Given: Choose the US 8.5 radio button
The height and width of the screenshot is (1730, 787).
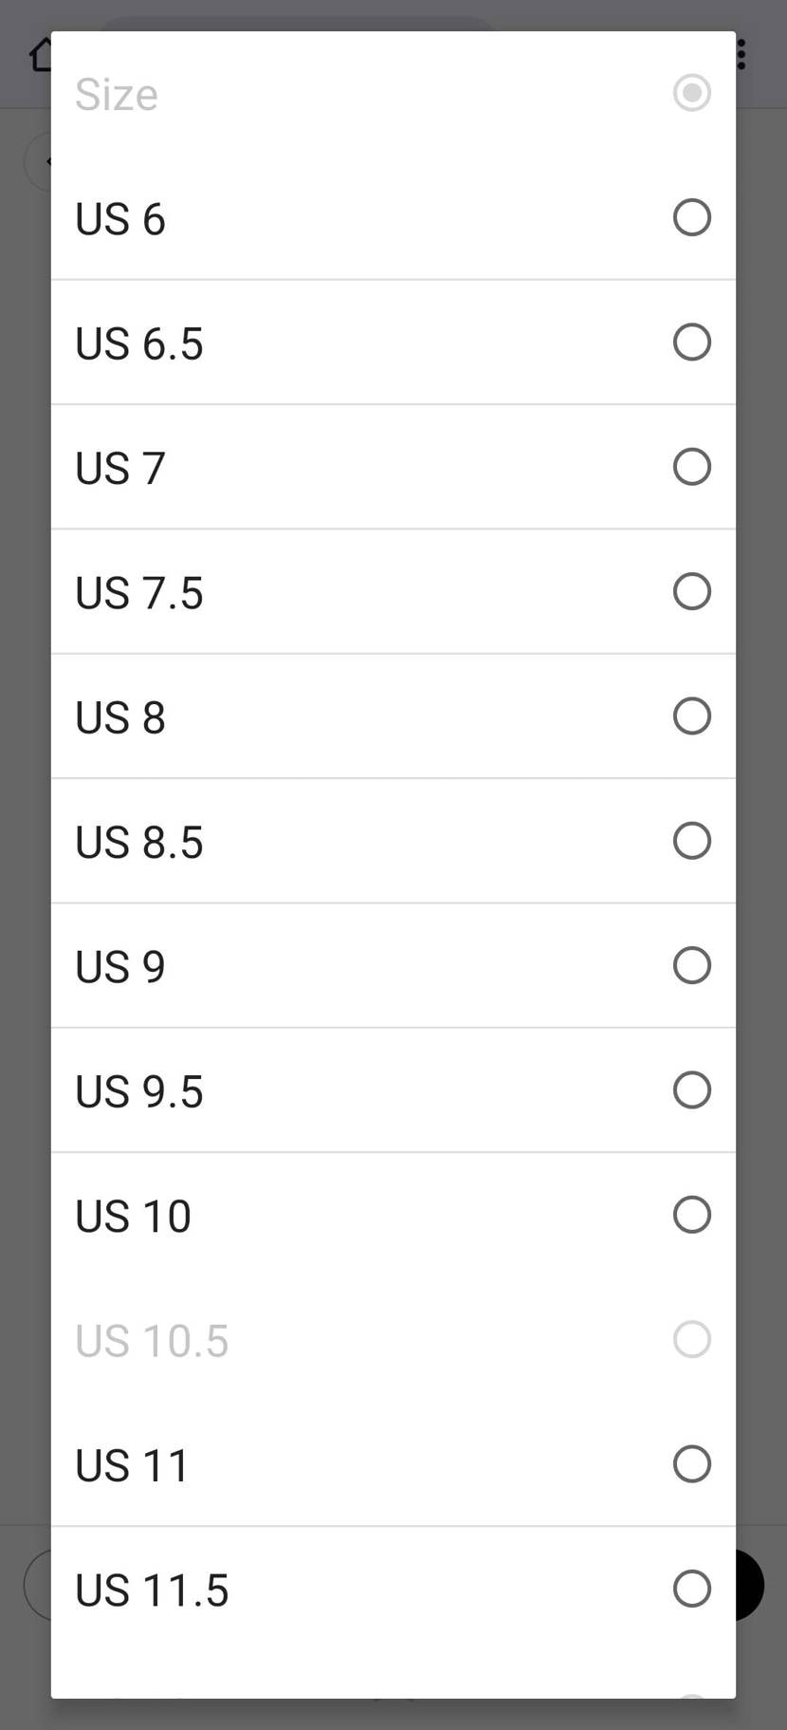Looking at the screenshot, I should (691, 840).
